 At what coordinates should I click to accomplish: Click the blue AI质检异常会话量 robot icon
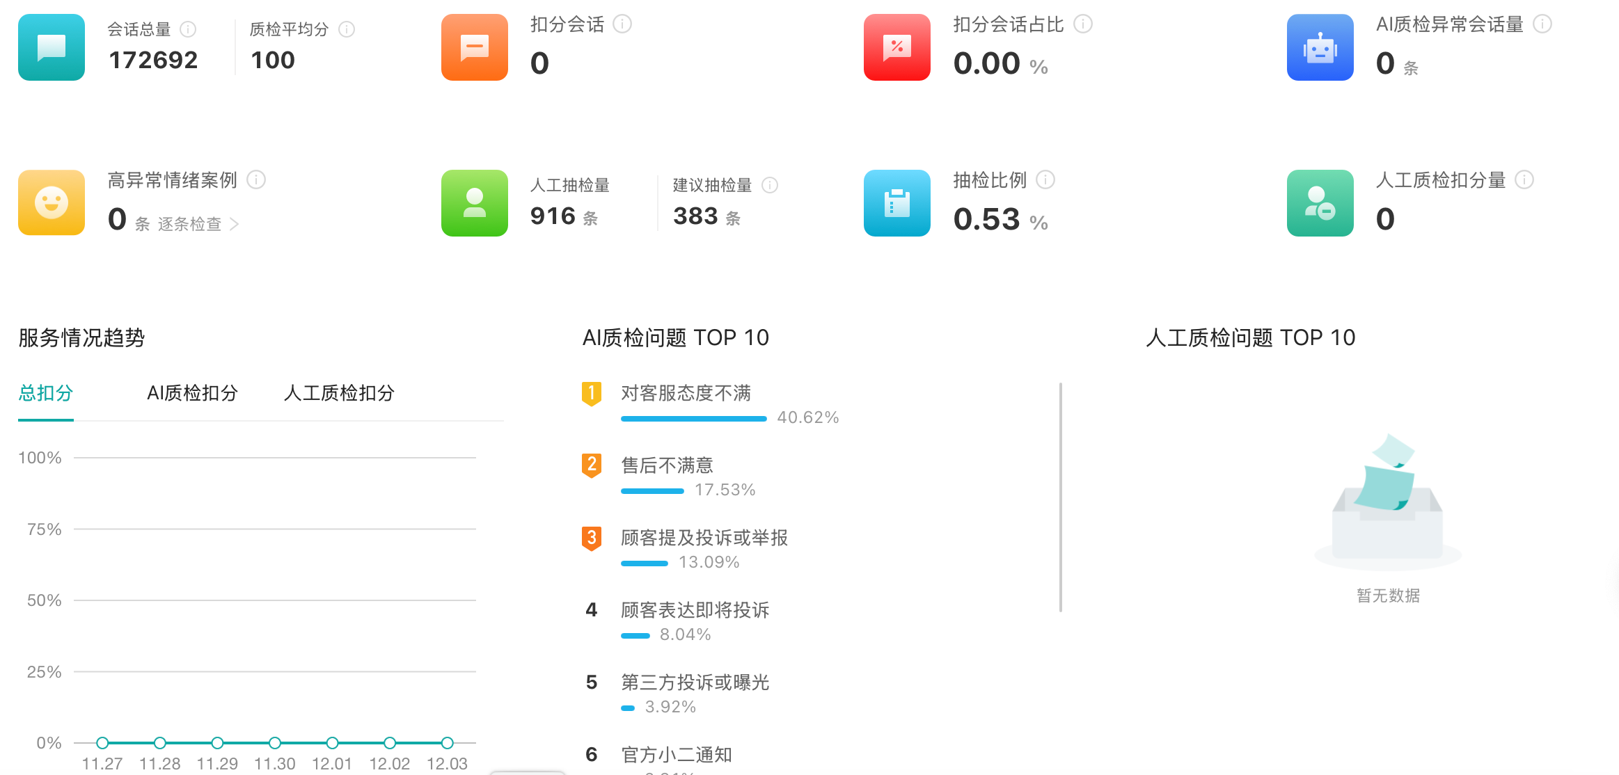[x=1320, y=47]
